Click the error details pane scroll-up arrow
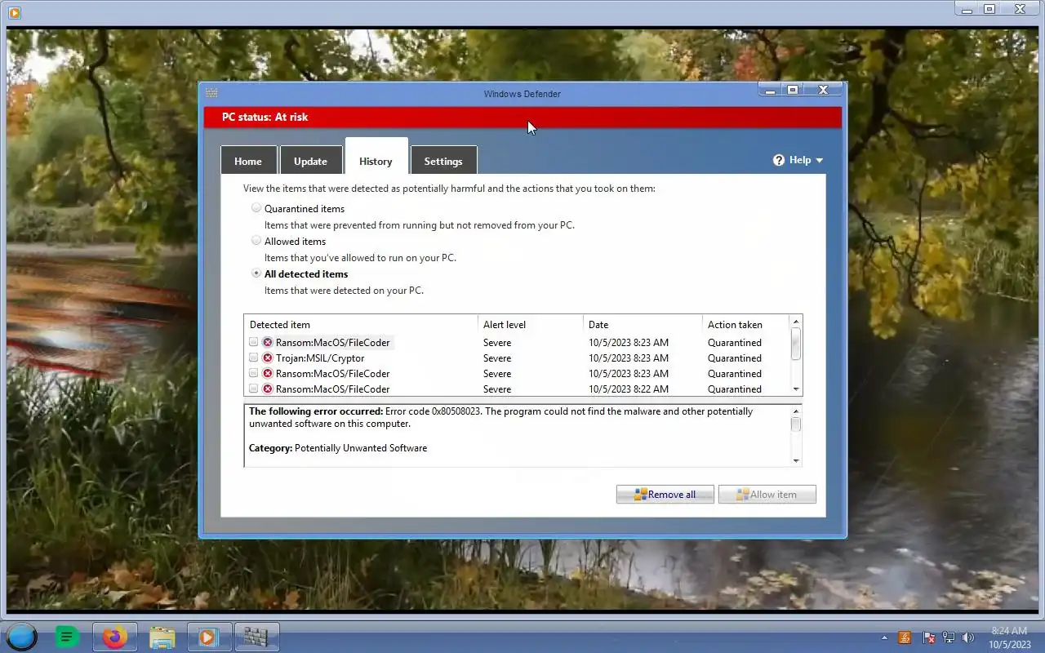Viewport: 1045px width, 653px height. click(796, 411)
